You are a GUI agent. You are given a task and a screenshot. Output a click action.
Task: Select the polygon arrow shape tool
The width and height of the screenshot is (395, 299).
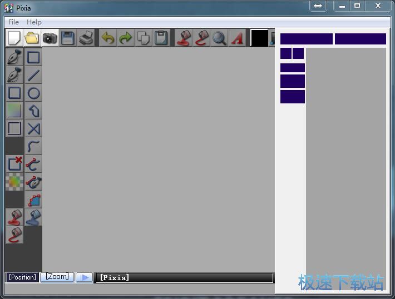point(33,111)
